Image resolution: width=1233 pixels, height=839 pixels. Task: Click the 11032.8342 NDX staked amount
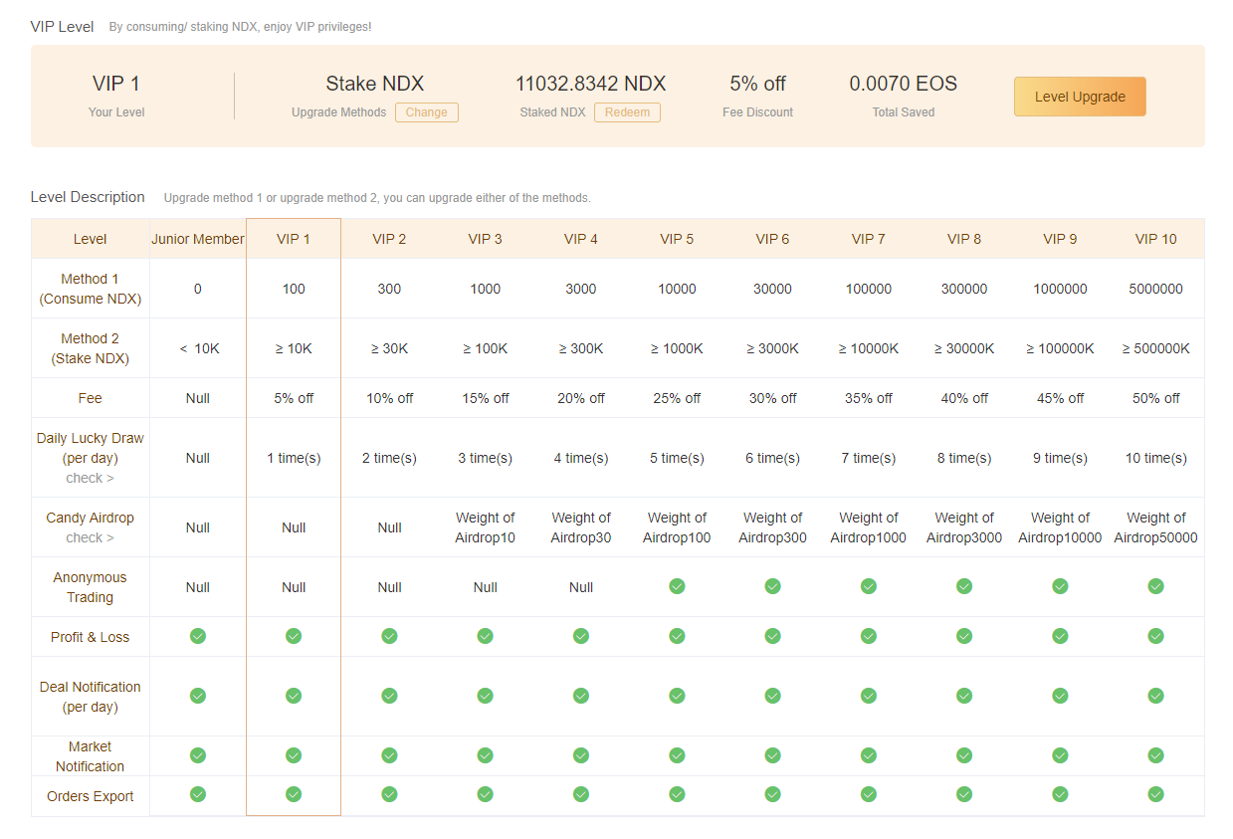pos(590,84)
